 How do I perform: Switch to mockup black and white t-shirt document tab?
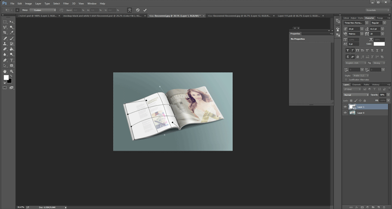[x=102, y=16]
